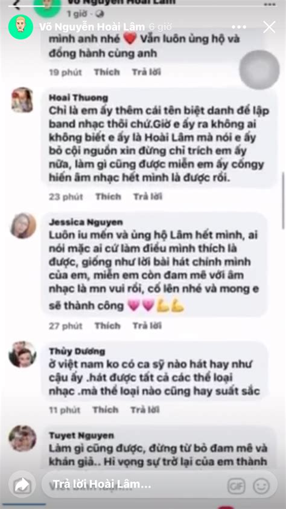Like Thùy Dương's comment with Thích
Viewport: 286px width, 509px height.
[x=105, y=410]
